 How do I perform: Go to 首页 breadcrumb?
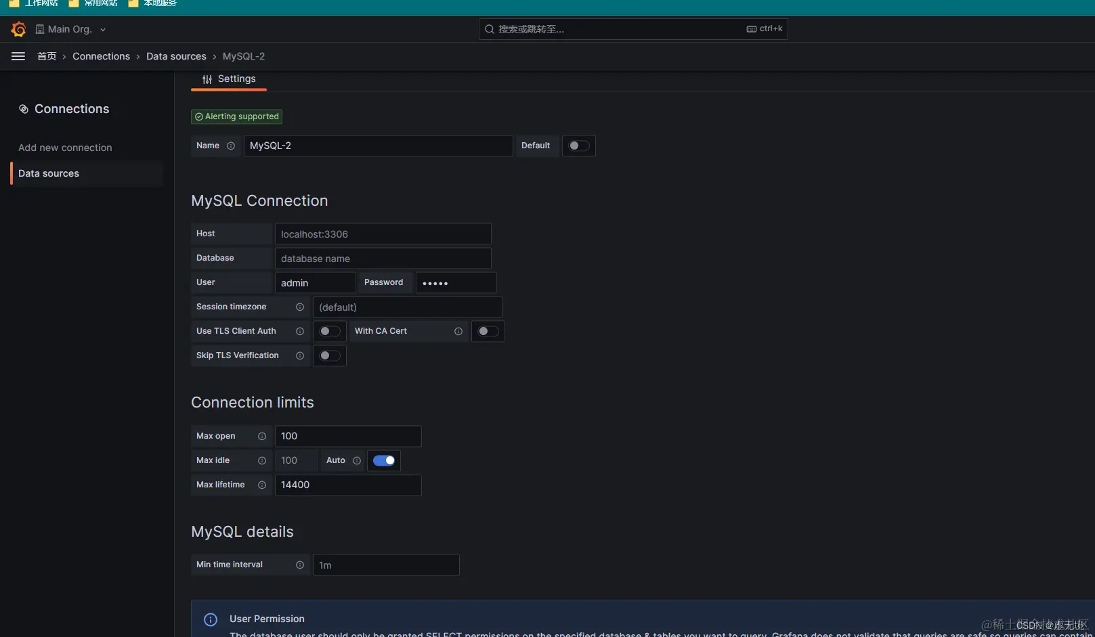[x=47, y=56]
